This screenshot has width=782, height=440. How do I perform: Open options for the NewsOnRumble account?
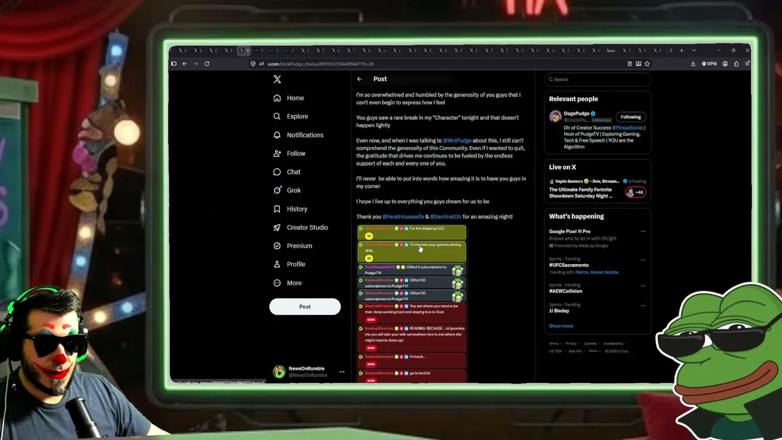(x=342, y=372)
